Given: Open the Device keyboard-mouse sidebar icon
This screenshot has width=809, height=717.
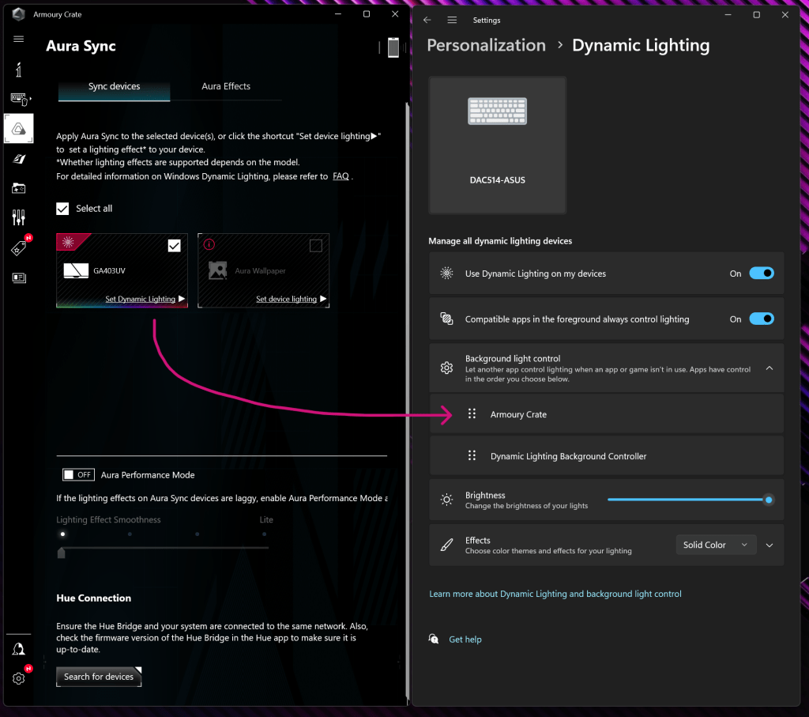Looking at the screenshot, I should [x=19, y=99].
